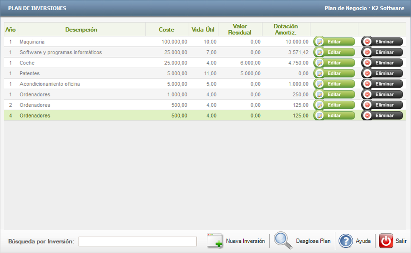The width and height of the screenshot is (411, 253).
Task: Sort by the Descripción column header
Action: tap(81, 29)
